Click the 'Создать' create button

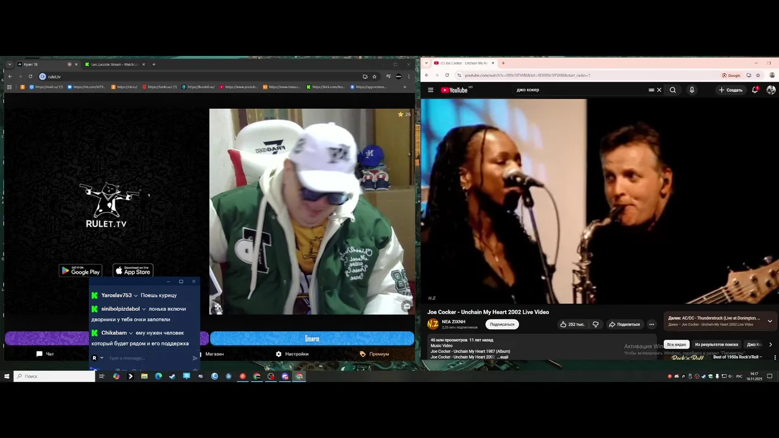(730, 90)
